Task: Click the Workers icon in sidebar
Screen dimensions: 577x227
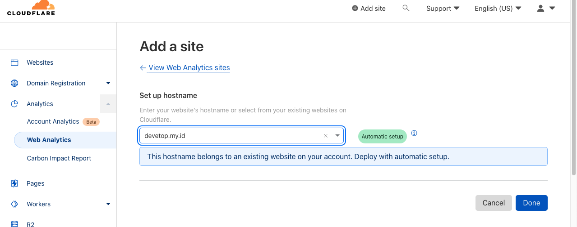Action: (x=14, y=204)
